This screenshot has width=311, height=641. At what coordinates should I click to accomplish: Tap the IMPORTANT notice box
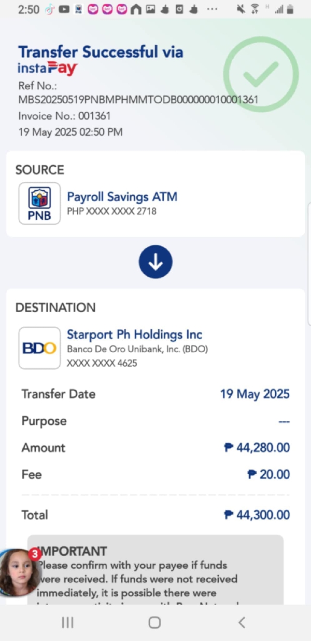tap(155, 571)
